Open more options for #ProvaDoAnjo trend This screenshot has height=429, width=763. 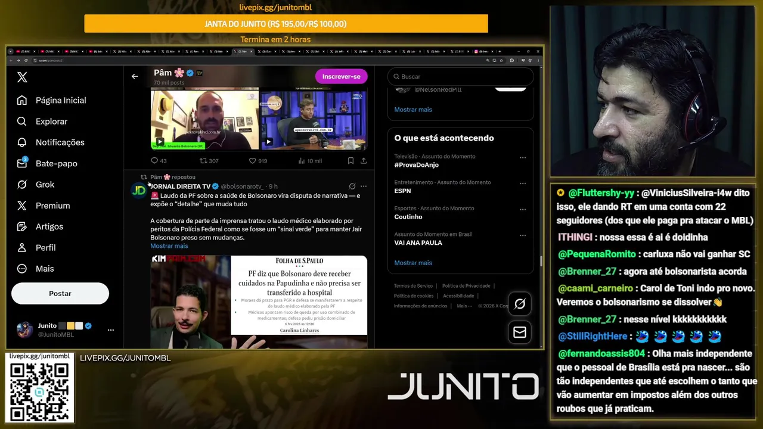tap(523, 158)
